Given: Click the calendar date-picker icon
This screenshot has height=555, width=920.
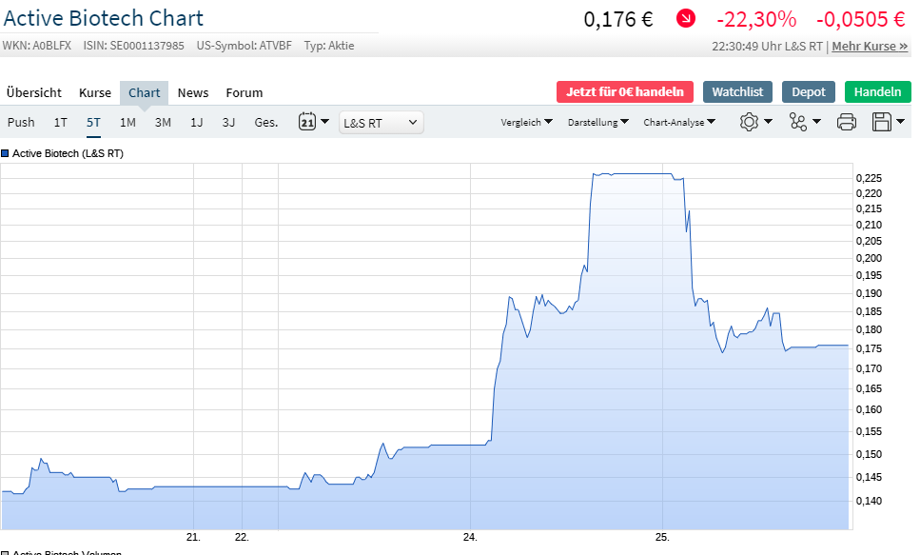Looking at the screenshot, I should click(306, 122).
